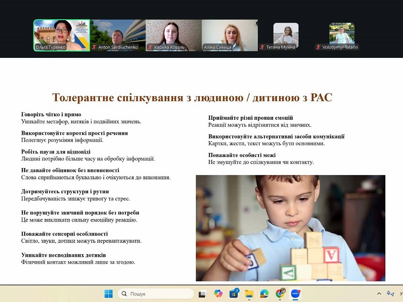Open Microsoft Store from the taskbar

(234, 293)
